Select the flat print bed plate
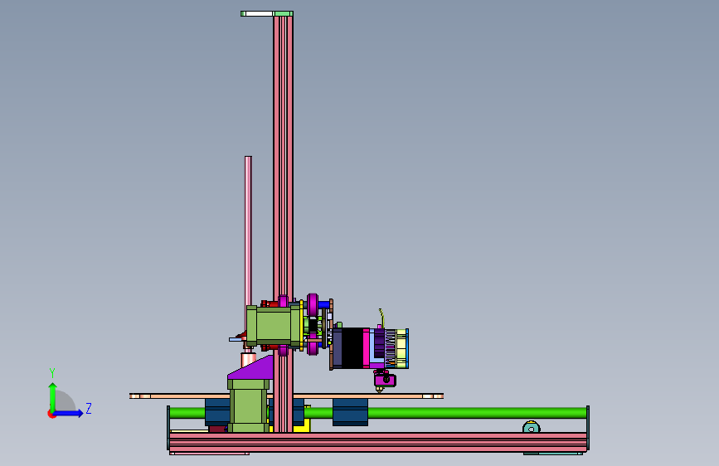The height and width of the screenshot is (466, 719). pyautogui.click(x=286, y=396)
